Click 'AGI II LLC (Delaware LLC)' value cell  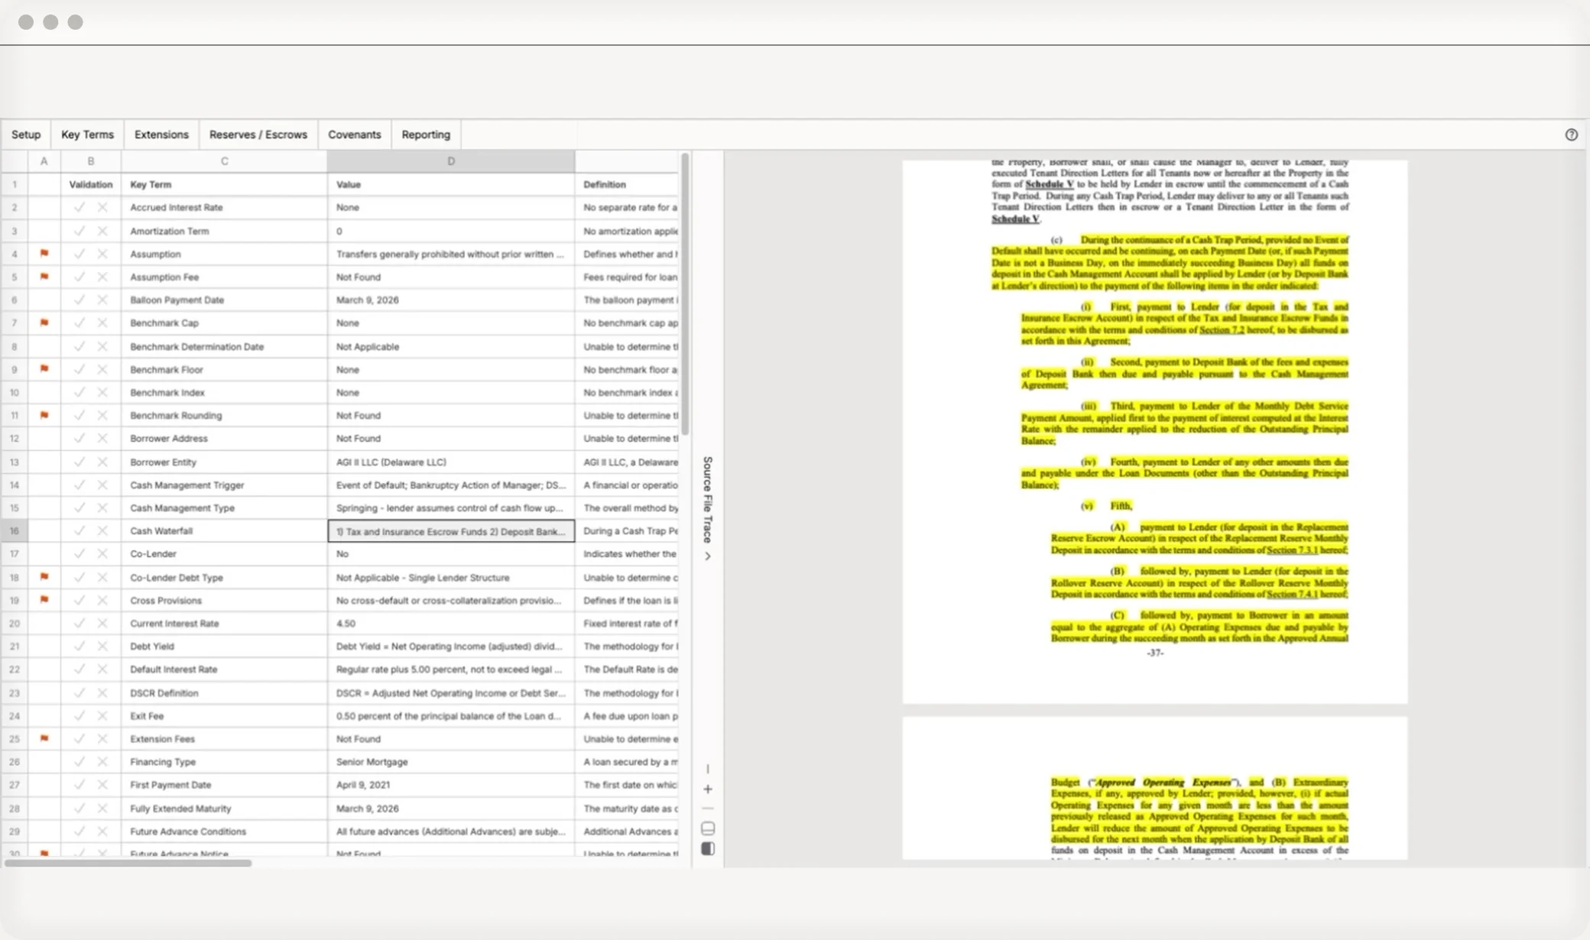(x=451, y=462)
